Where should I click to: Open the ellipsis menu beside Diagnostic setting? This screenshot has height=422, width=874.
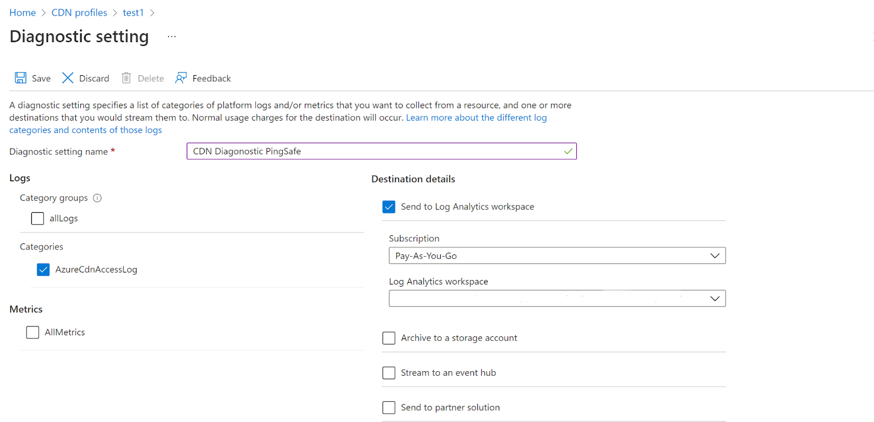pos(172,37)
